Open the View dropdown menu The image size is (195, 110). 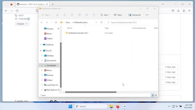[119, 15]
